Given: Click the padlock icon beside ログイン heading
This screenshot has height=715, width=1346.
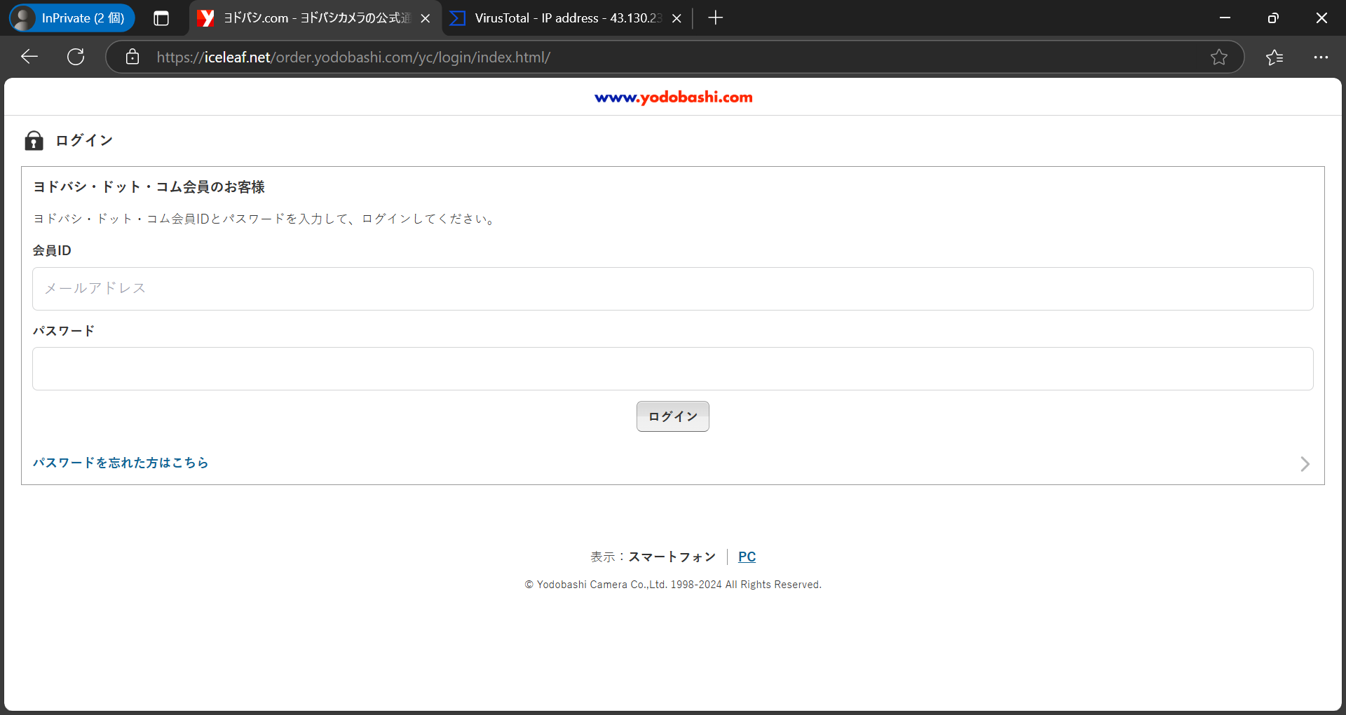Looking at the screenshot, I should click(x=34, y=140).
